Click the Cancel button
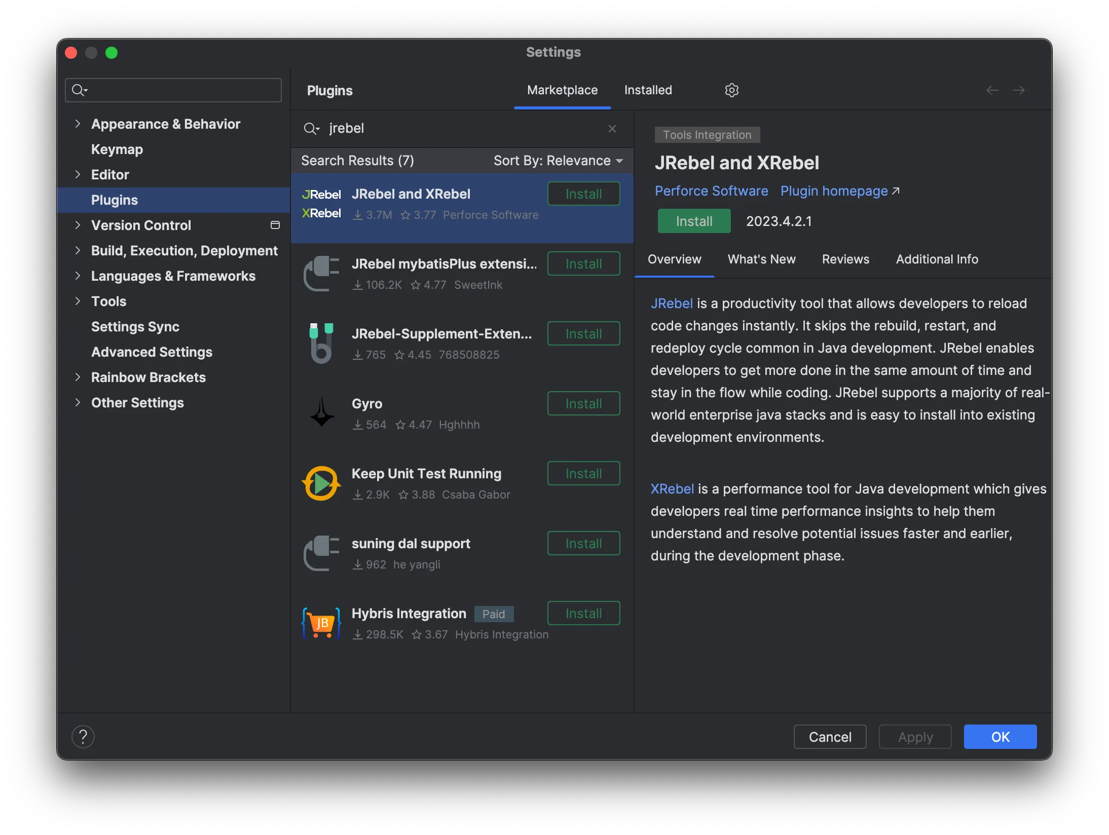1109x835 pixels. (830, 737)
